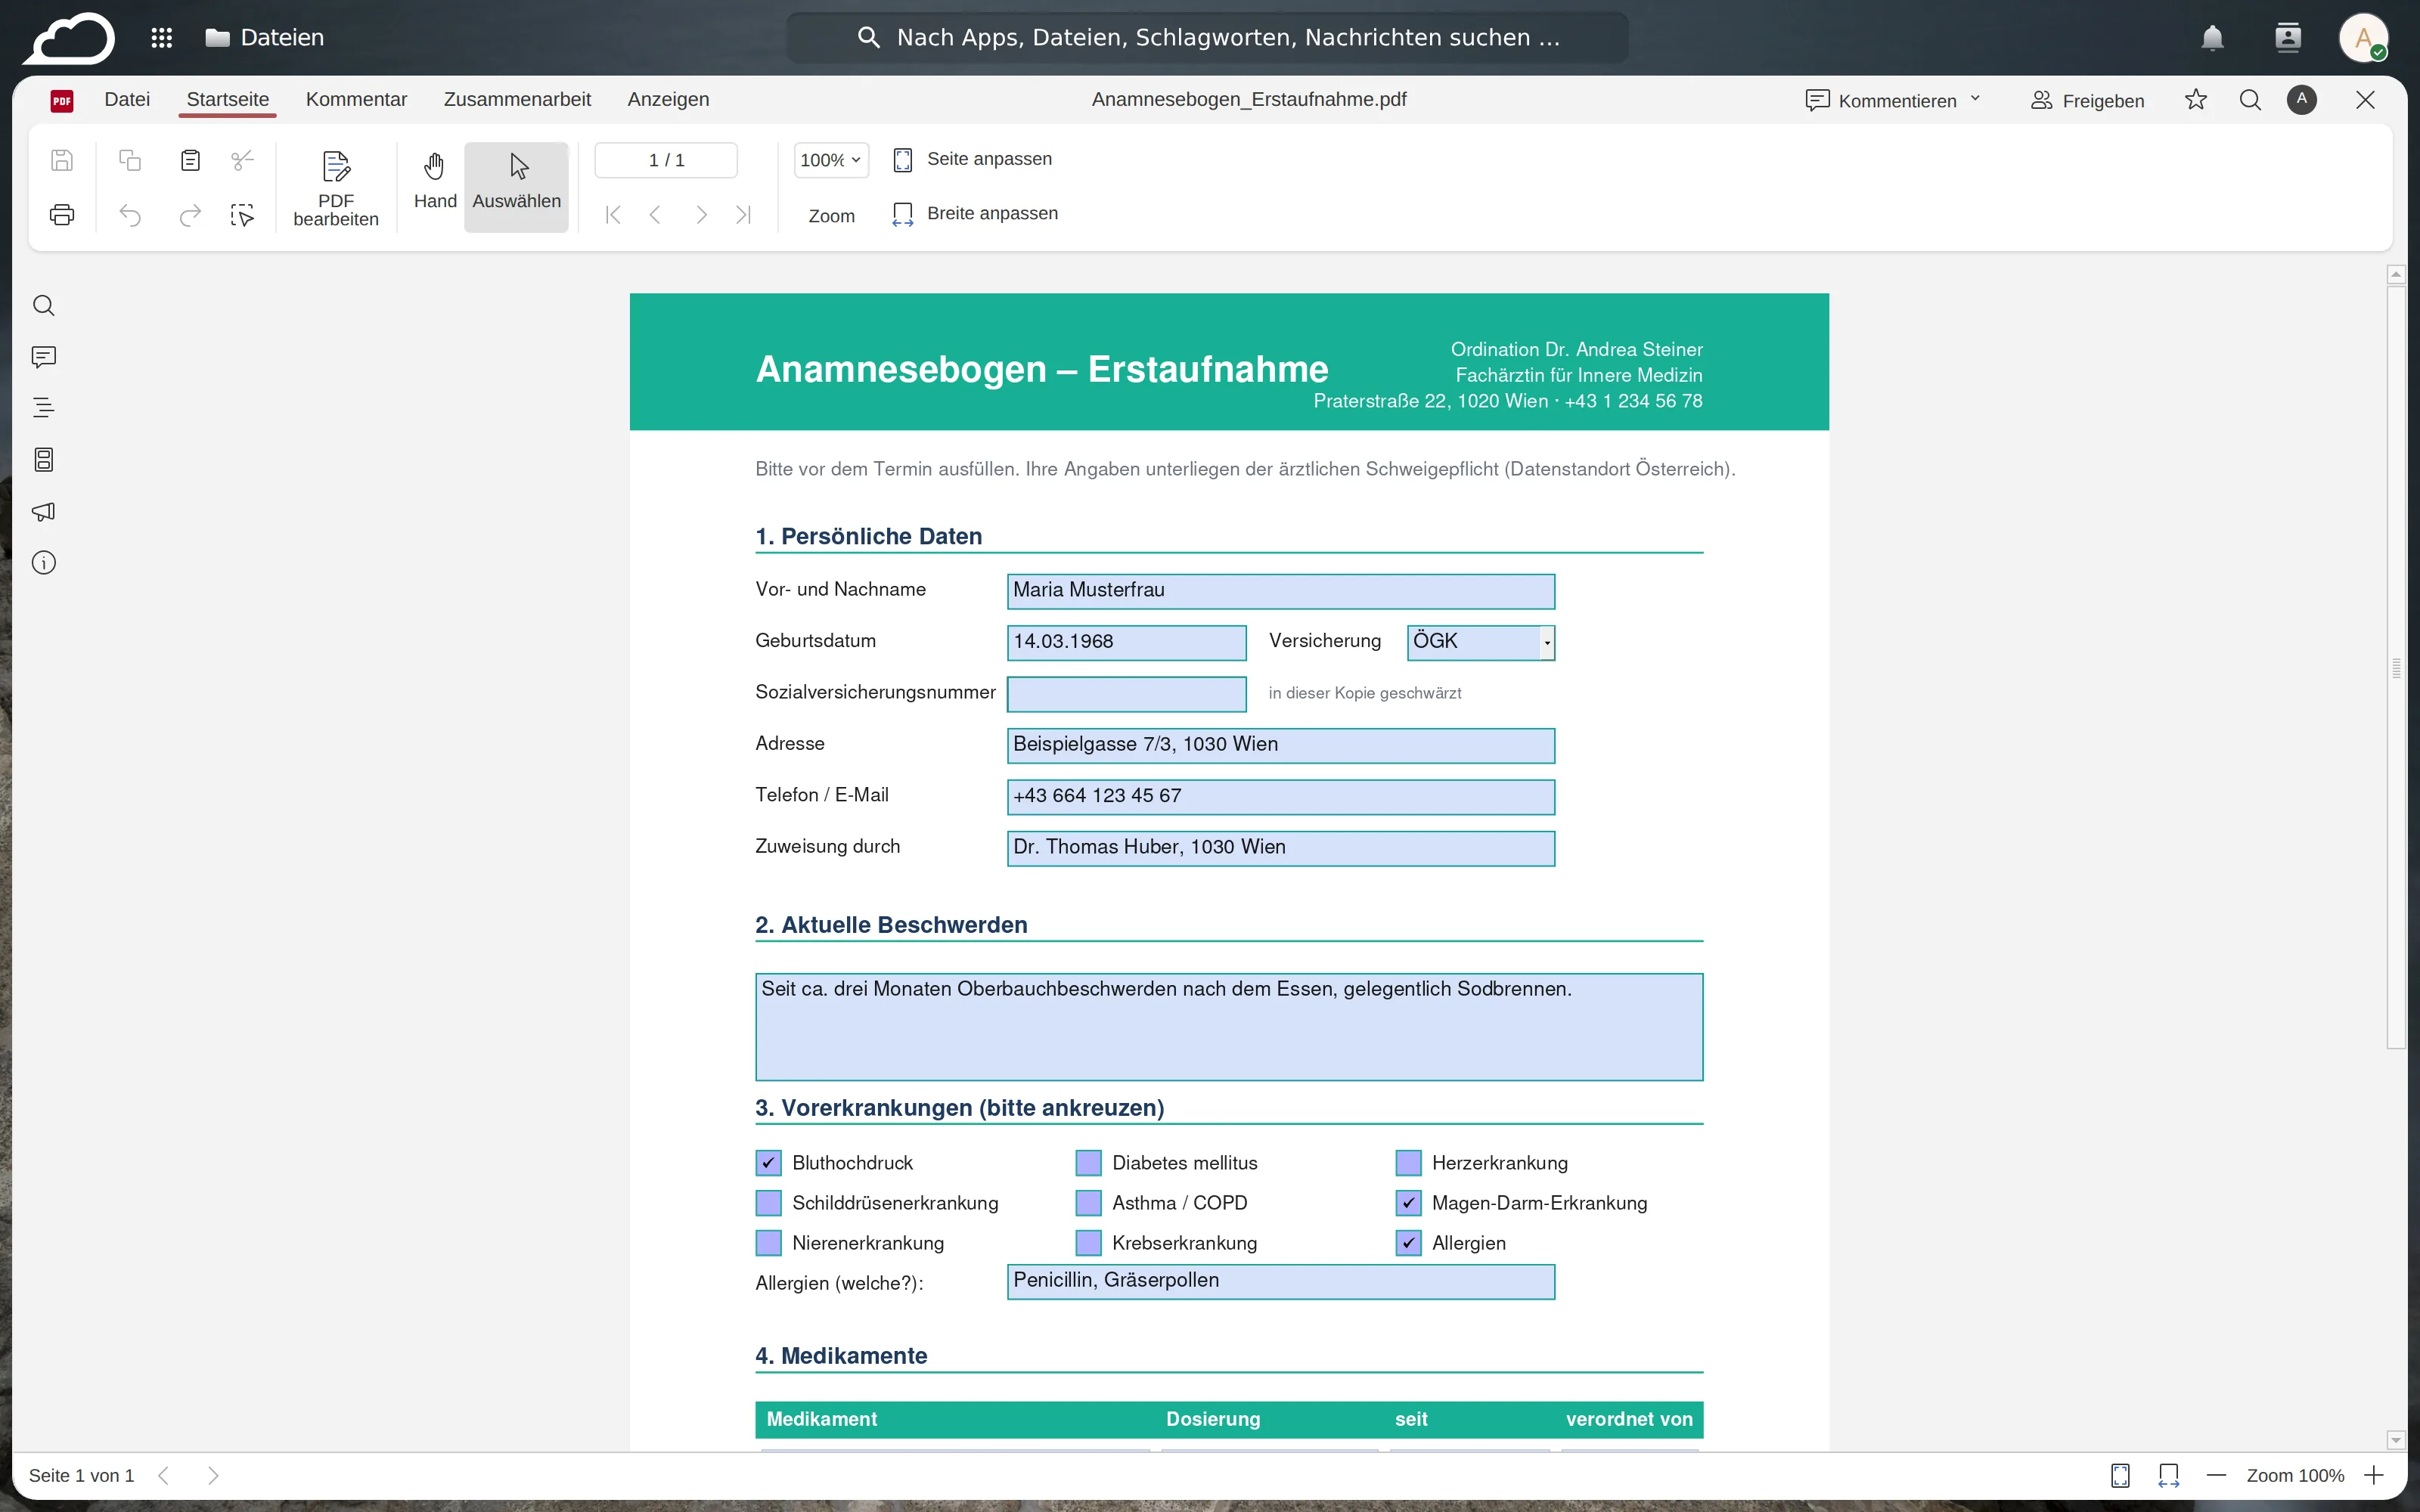Open the Nextcloud apps grid
Viewport: 2420px width, 1512px height.
[161, 38]
